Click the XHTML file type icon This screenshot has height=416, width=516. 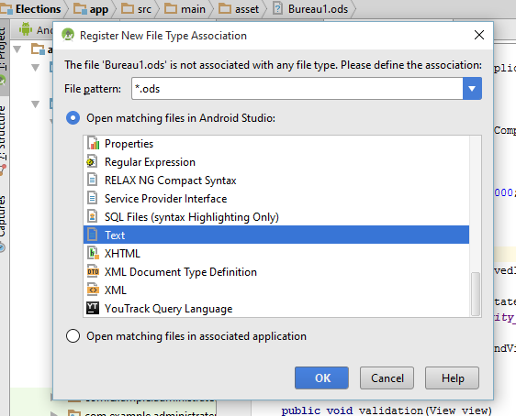click(x=93, y=253)
